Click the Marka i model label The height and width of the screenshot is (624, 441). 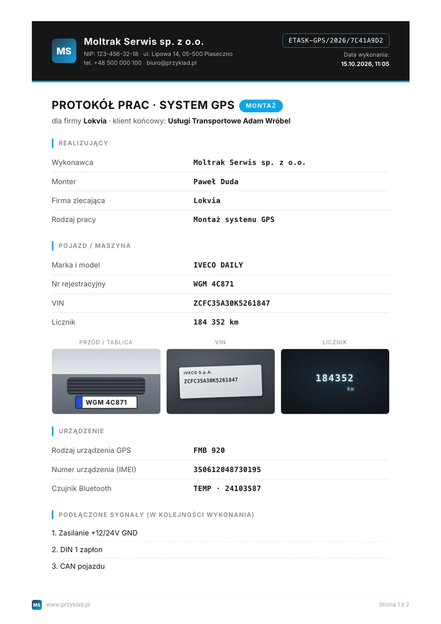pyautogui.click(x=75, y=265)
